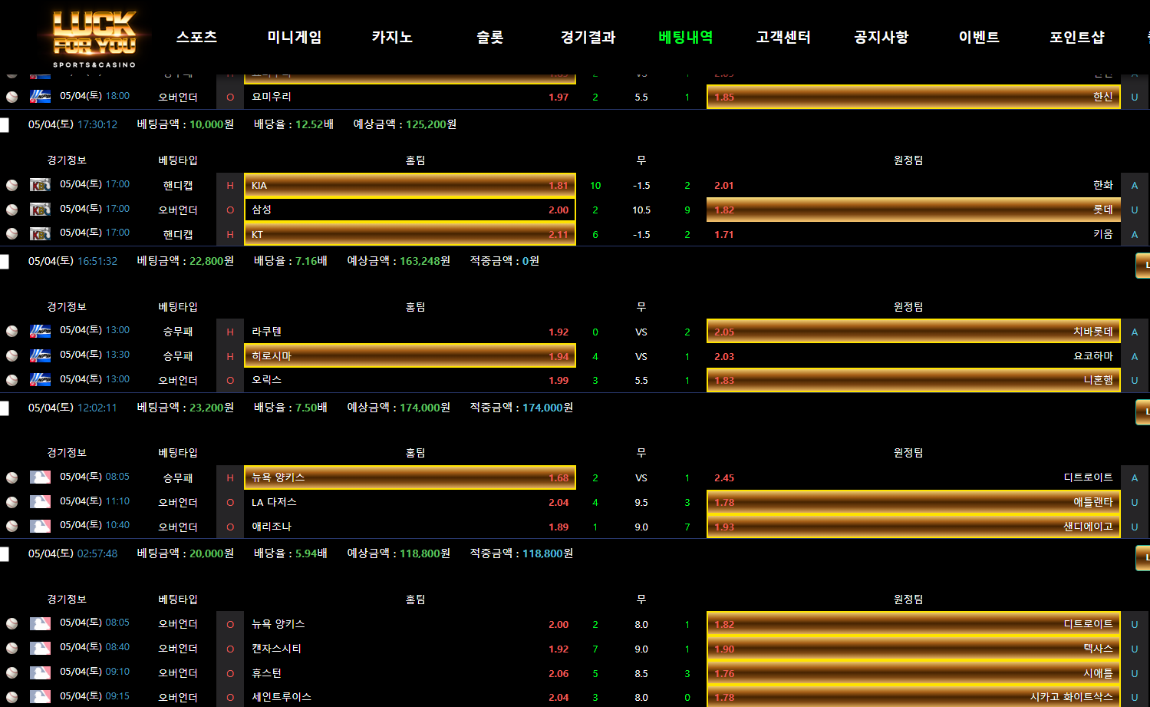Click the Luck For You logo

click(94, 38)
